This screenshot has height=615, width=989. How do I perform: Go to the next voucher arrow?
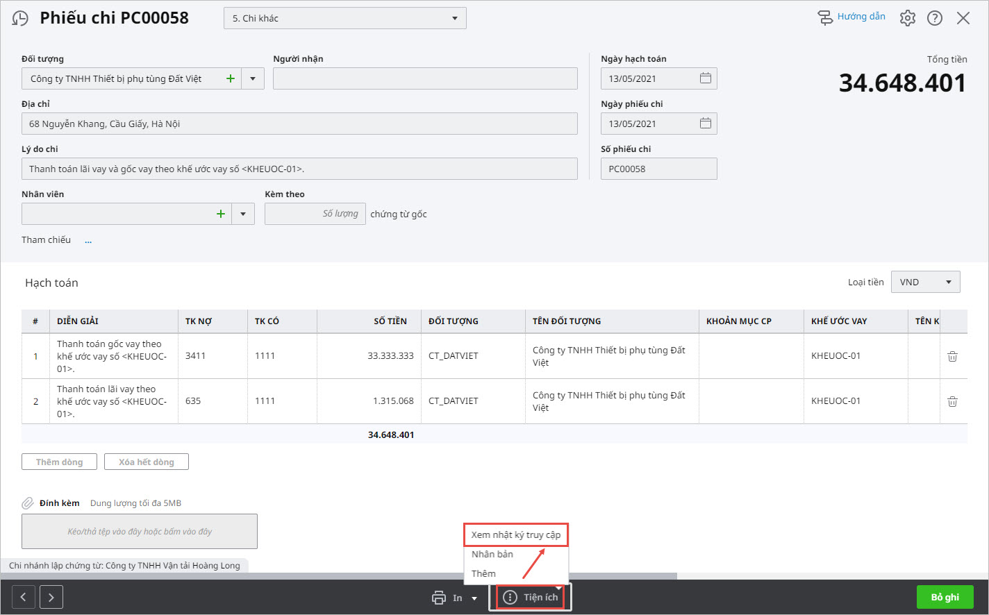click(51, 597)
